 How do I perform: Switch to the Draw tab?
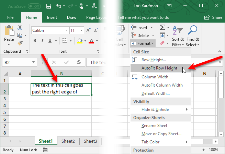coord(71,17)
